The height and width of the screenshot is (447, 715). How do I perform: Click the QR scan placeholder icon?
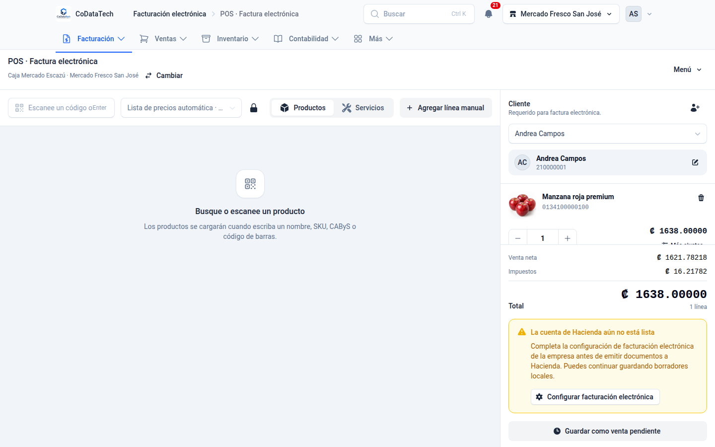tap(250, 184)
